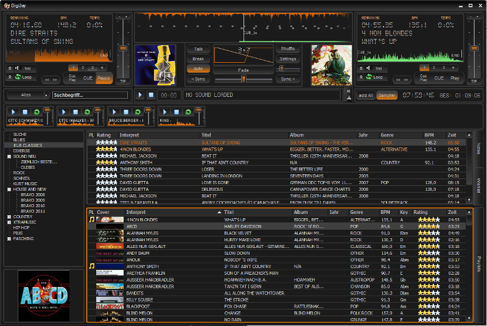Viewport: 487px width, 326px height.
Task: Open the Playlists side tab
Action: [478, 264]
